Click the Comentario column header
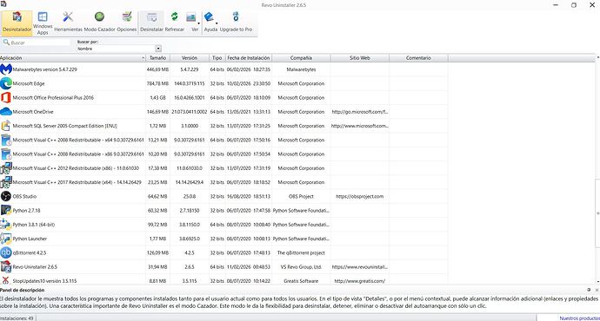The width and height of the screenshot is (600, 321). point(418,58)
